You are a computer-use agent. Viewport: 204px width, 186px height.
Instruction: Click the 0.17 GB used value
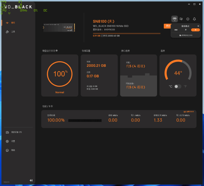coord(93,76)
